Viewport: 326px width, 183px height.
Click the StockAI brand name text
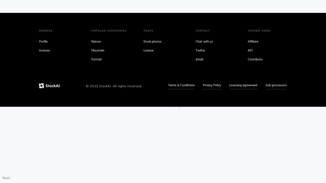point(53,86)
